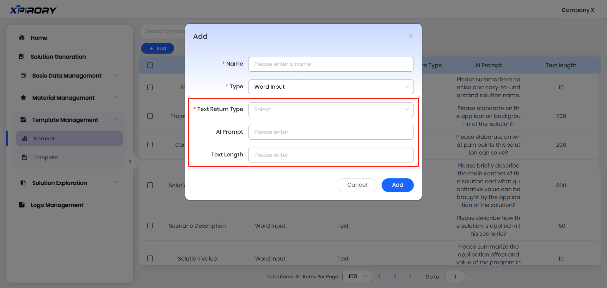Viewport: 607px width, 288px height.
Task: Check the Scenario Description row checkbox
Action: [150, 226]
